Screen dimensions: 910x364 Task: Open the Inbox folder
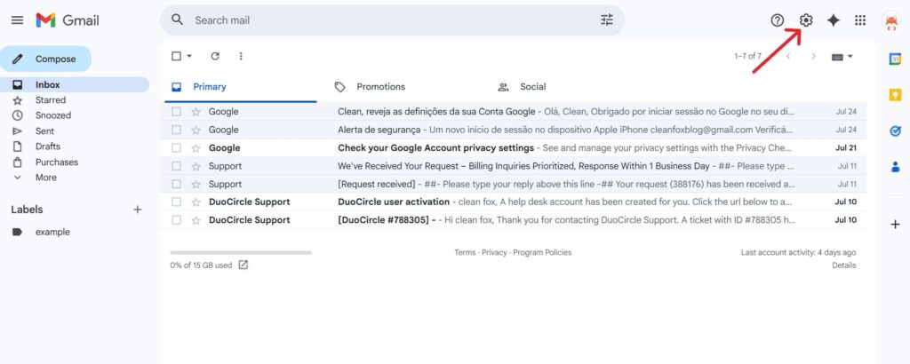(x=75, y=84)
